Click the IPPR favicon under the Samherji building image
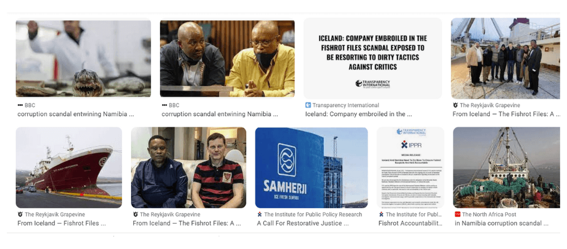Screen dimensions: 567x249 click(x=260, y=214)
